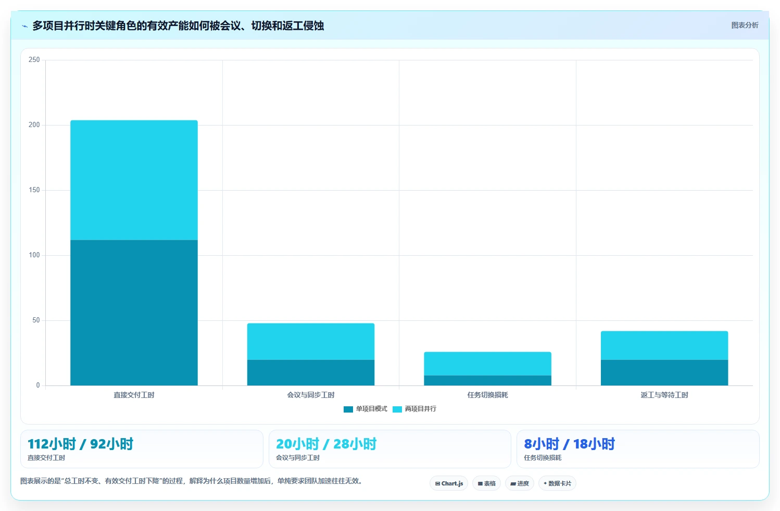Screen dimensions: 780x511
Task: Click the 150 y-axis tick label
Action: [x=34, y=190]
